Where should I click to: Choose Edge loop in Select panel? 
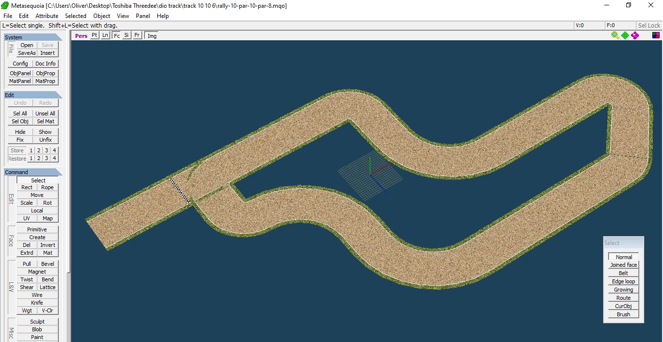tap(623, 281)
